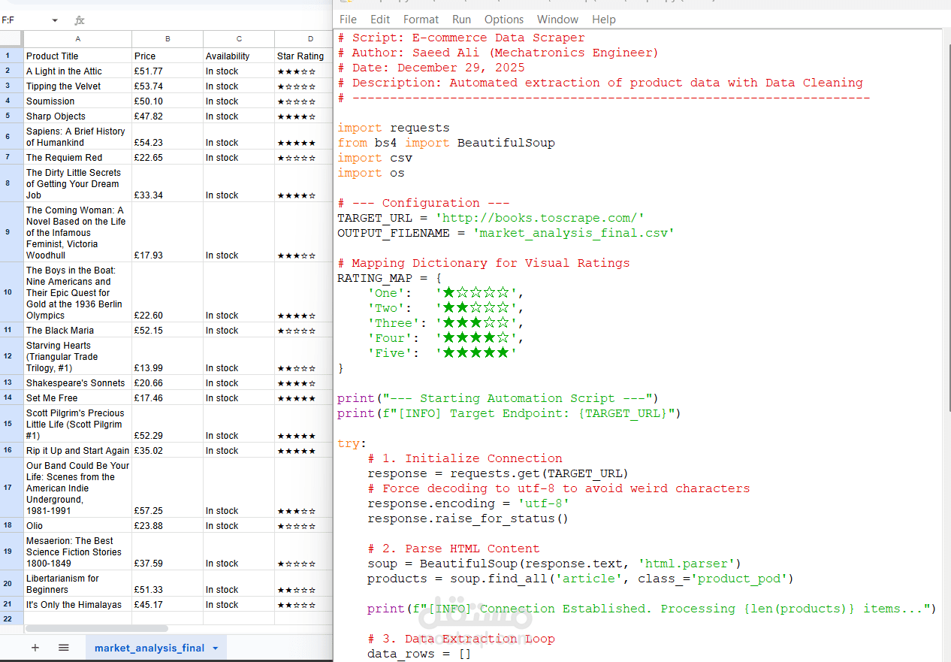
Task: Open the Edit menu in IDLE editor
Action: click(380, 20)
